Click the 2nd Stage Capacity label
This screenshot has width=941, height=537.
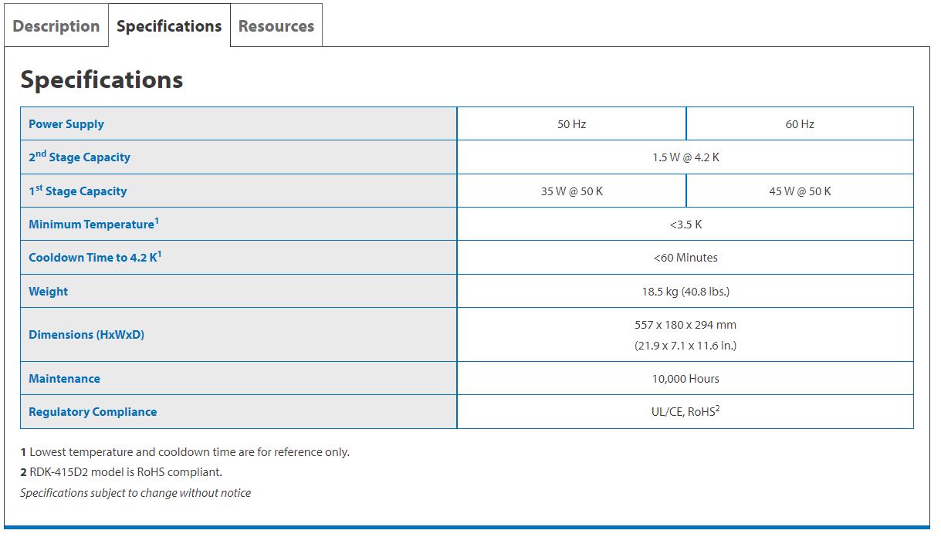tap(80, 157)
